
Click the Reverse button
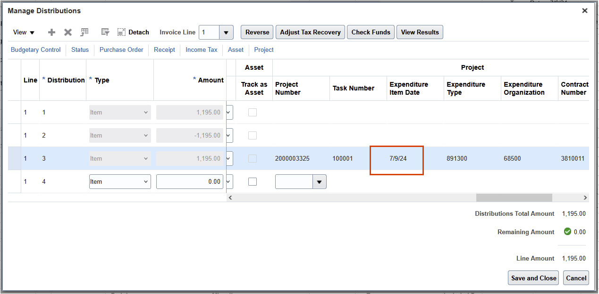[x=257, y=32]
